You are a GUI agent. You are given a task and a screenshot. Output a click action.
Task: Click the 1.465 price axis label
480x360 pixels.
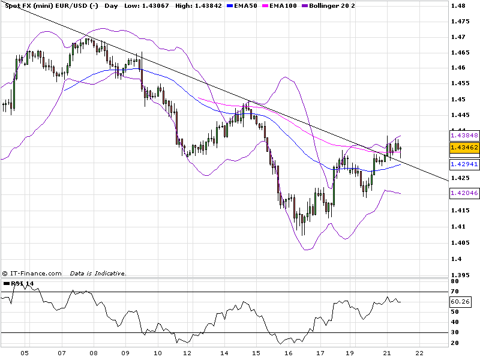pos(460,53)
